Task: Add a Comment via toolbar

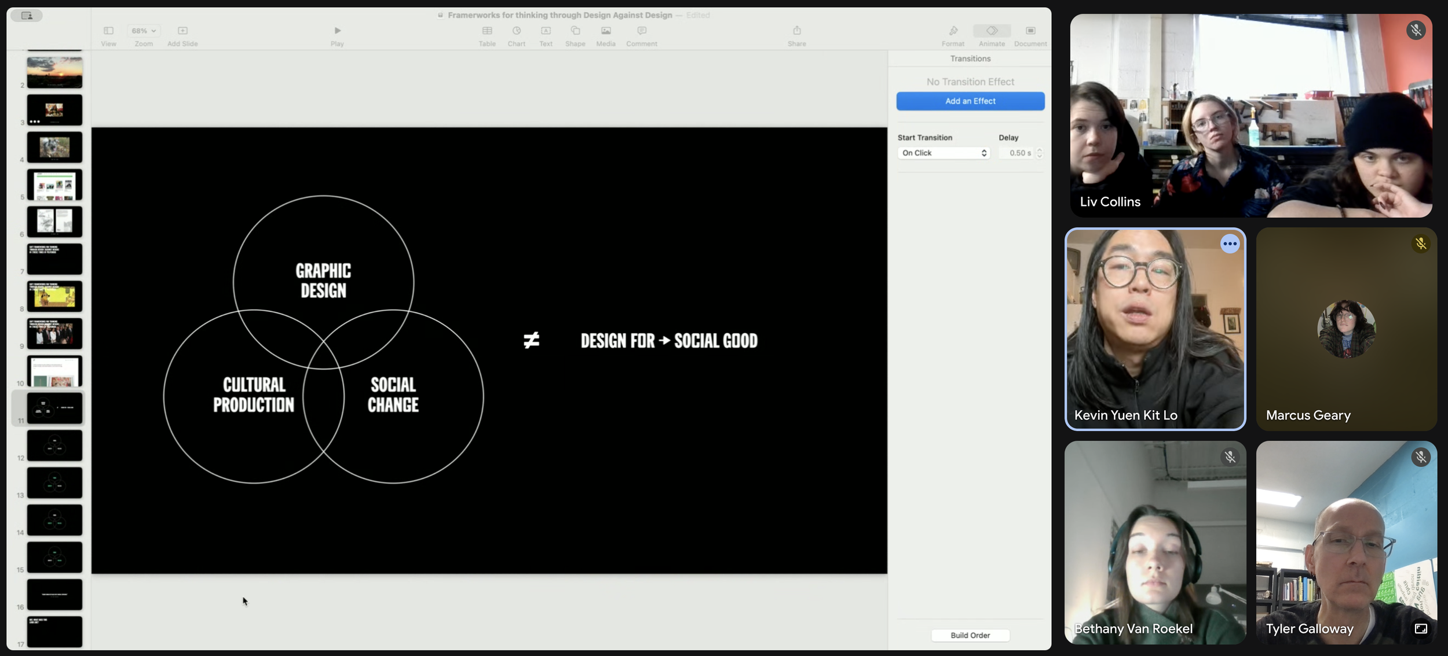Action: pos(641,31)
